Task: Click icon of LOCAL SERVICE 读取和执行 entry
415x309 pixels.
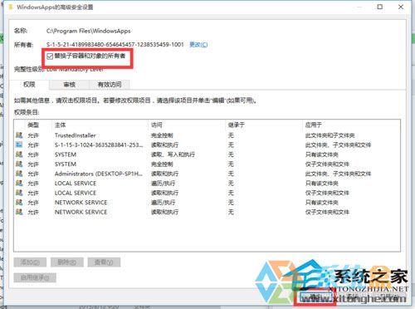Action: 19,193
